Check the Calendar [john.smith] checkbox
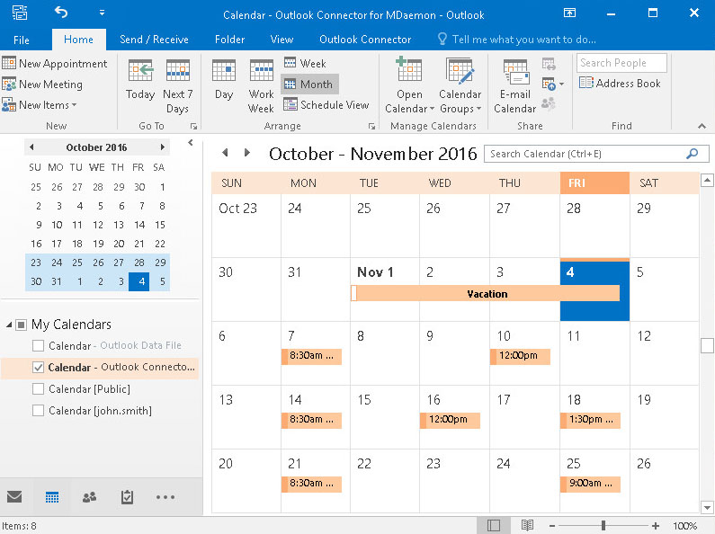The height and width of the screenshot is (534, 715). (39, 411)
